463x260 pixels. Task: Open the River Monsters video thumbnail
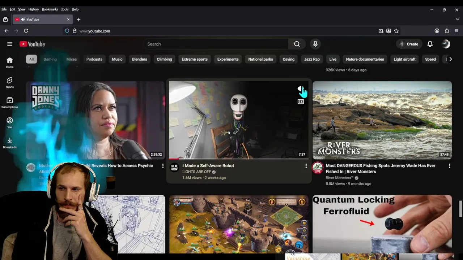pyautogui.click(x=382, y=120)
